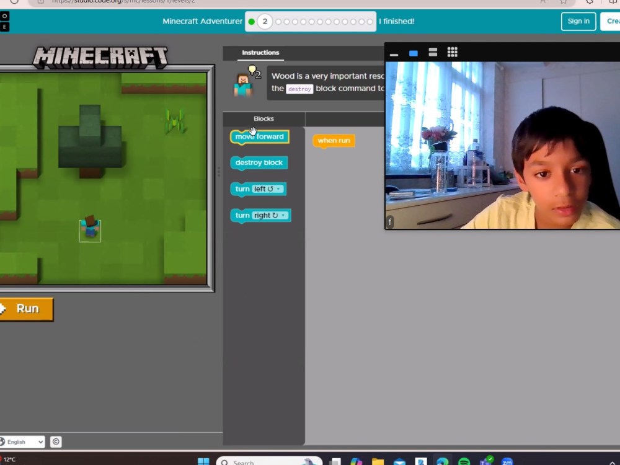Viewport: 620px width, 465px height.
Task: Click the Minecraft logo above the game
Action: [100, 56]
